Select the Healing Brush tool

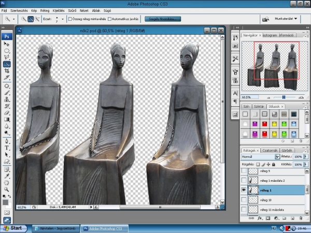pos(7,86)
